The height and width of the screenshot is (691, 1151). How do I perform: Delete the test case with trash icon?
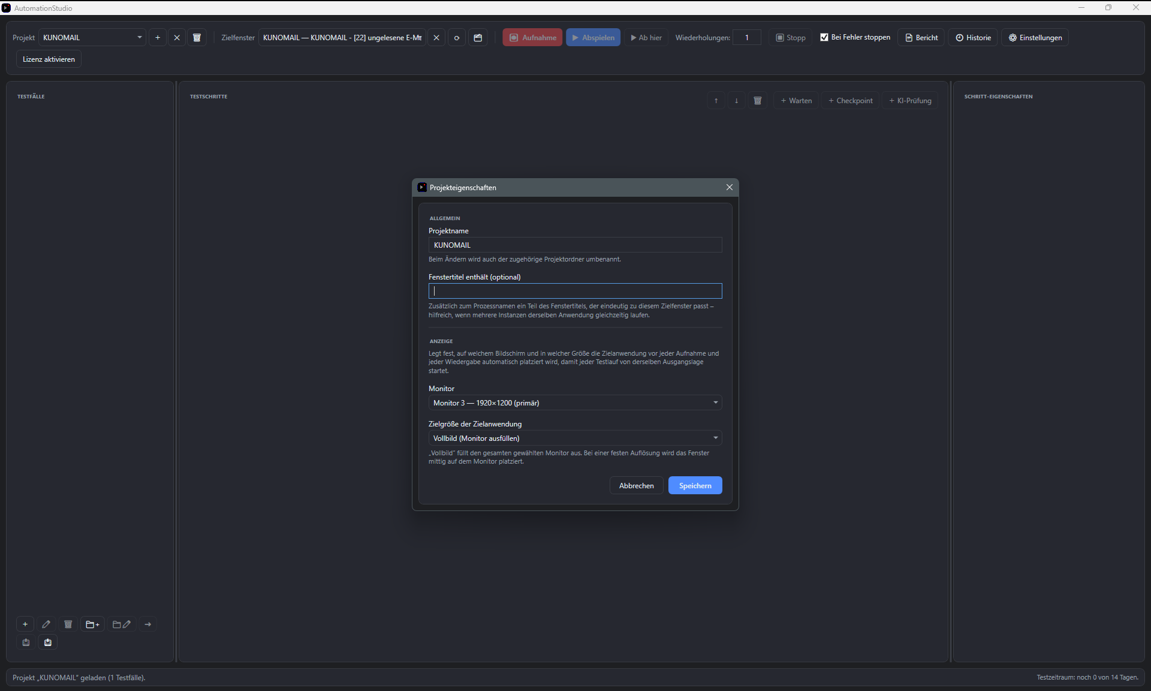(68, 624)
